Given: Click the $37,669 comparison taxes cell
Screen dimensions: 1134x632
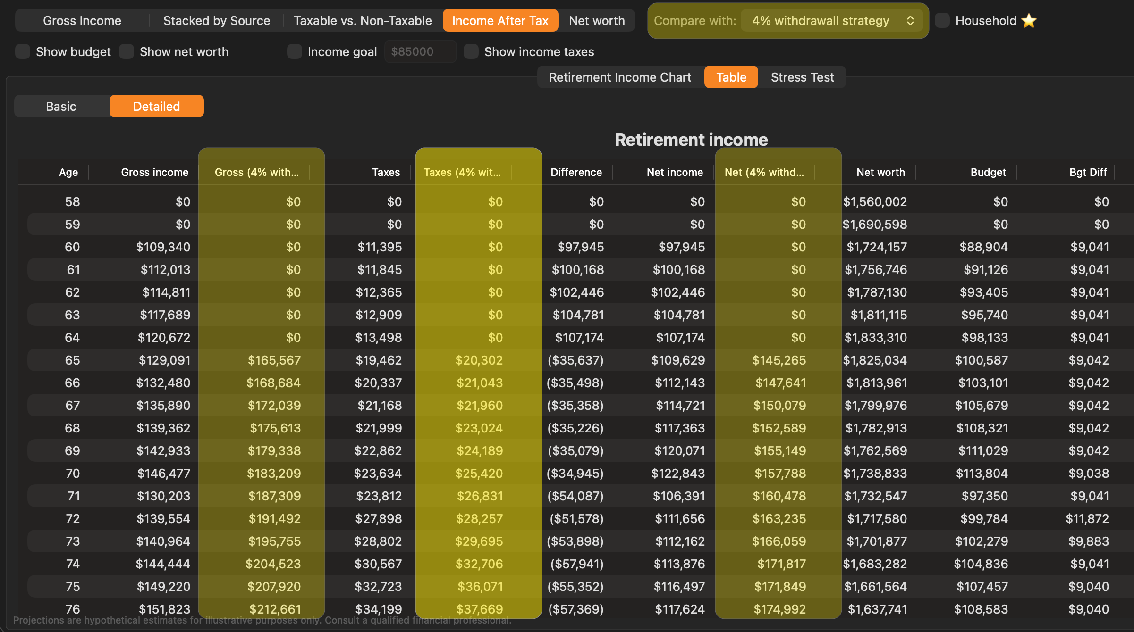Looking at the screenshot, I should (x=479, y=609).
